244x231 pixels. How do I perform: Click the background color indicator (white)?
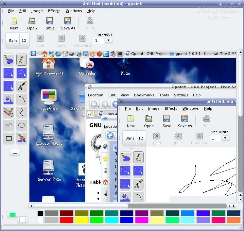[x=23, y=220]
